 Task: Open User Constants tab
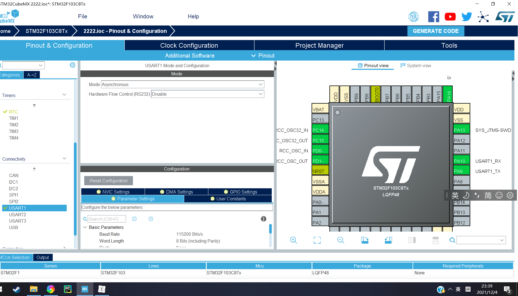click(x=228, y=199)
